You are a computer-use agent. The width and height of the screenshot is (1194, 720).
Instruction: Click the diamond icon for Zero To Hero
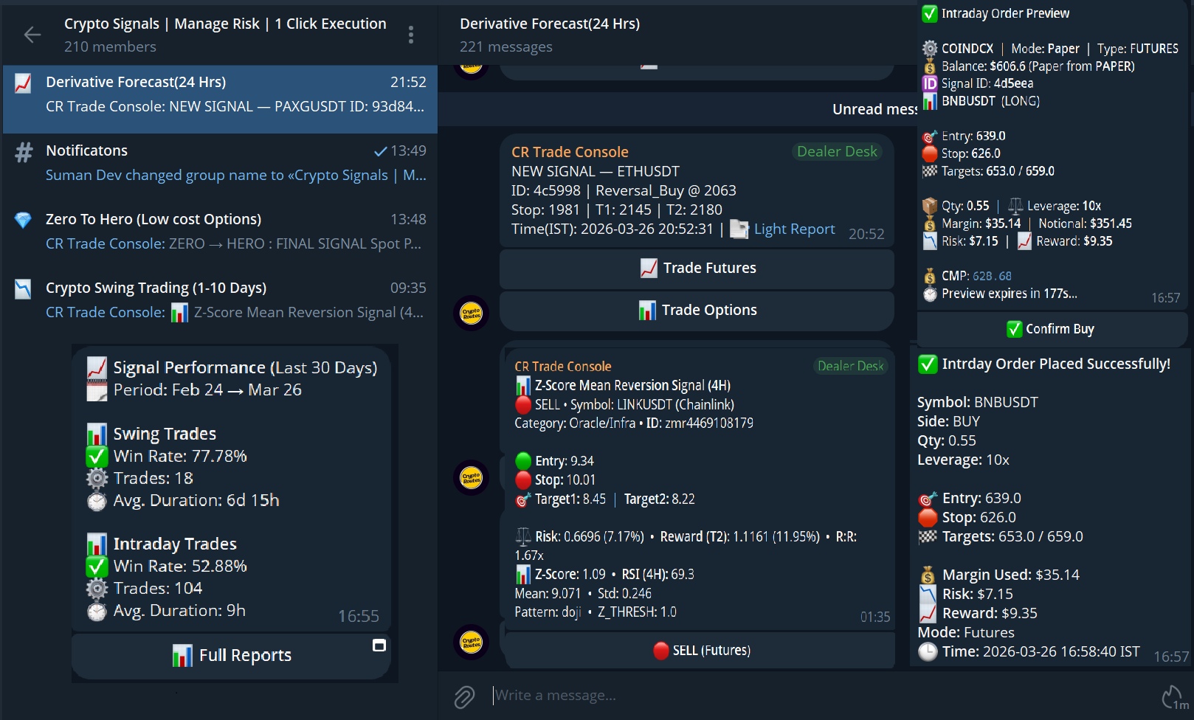pyautogui.click(x=24, y=220)
